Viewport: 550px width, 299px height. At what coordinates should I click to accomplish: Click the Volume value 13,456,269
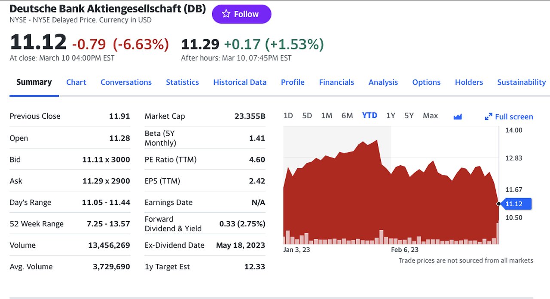109,245
